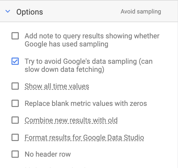Click the Try to avoid Google's data sampling label

coord(88,65)
